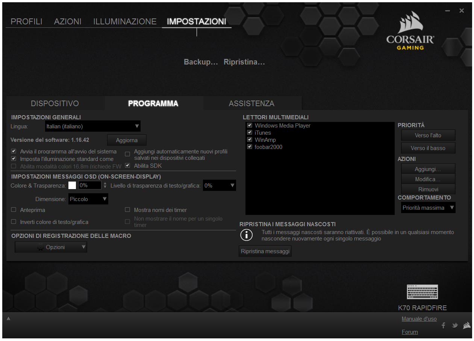The width and height of the screenshot is (474, 341).
Task: Click the 'Versione del software: 1.16.42' text
Action: tap(50, 140)
